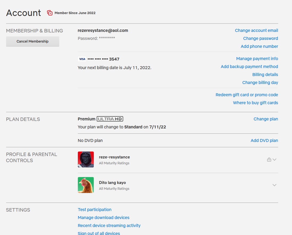This screenshot has width=292, height=235.
Task: Click the next billing date text
Action: (x=115, y=68)
